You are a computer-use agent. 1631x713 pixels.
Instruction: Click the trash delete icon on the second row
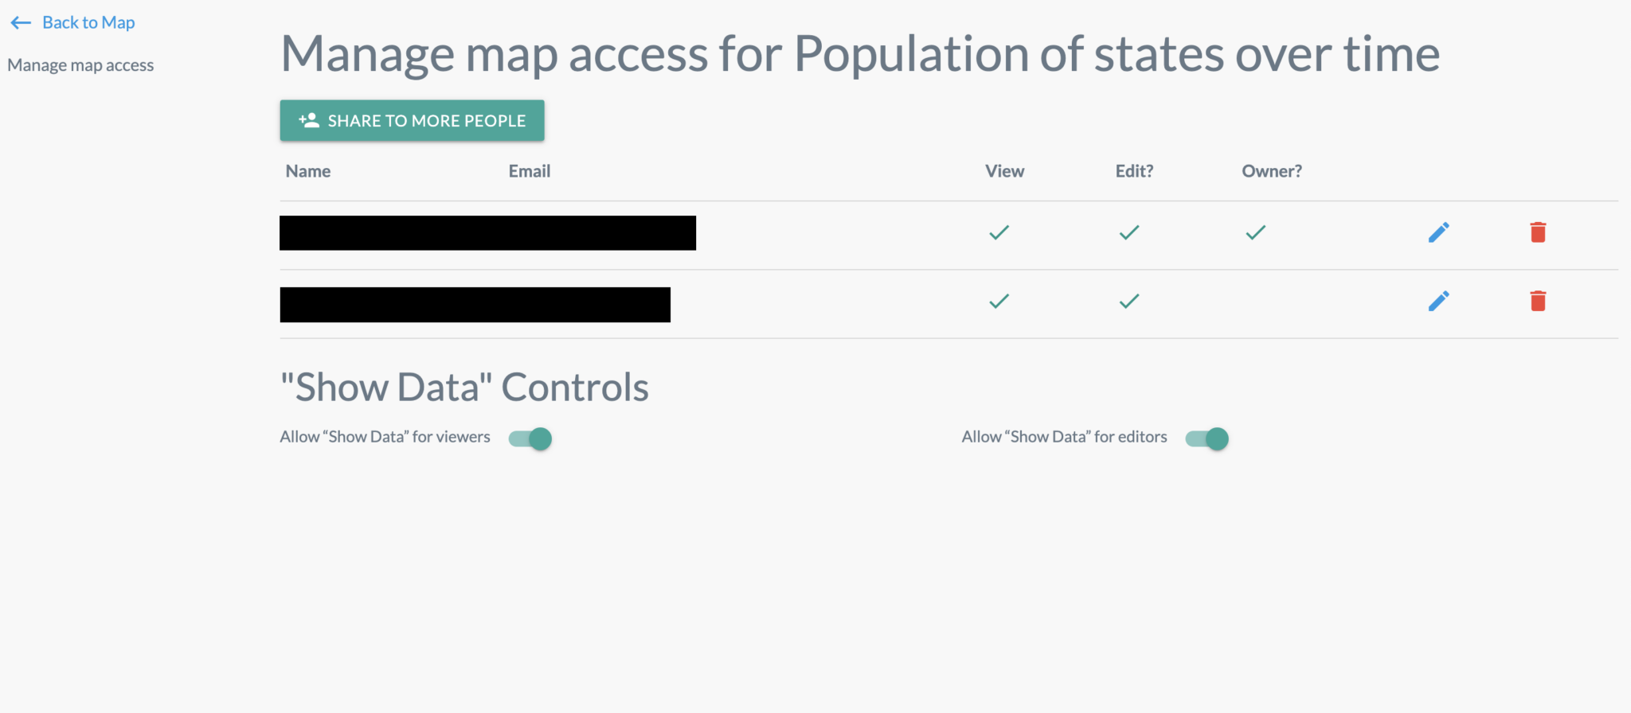coord(1538,302)
